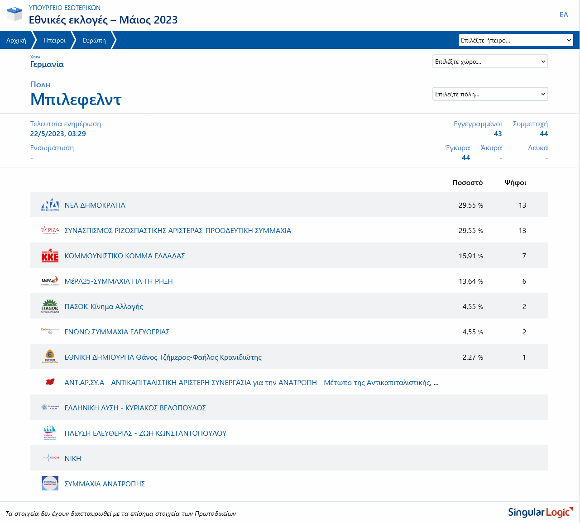Click the update timestamp 22/5/2023, 03:29
The height and width of the screenshot is (523, 580).
pyautogui.click(x=58, y=134)
